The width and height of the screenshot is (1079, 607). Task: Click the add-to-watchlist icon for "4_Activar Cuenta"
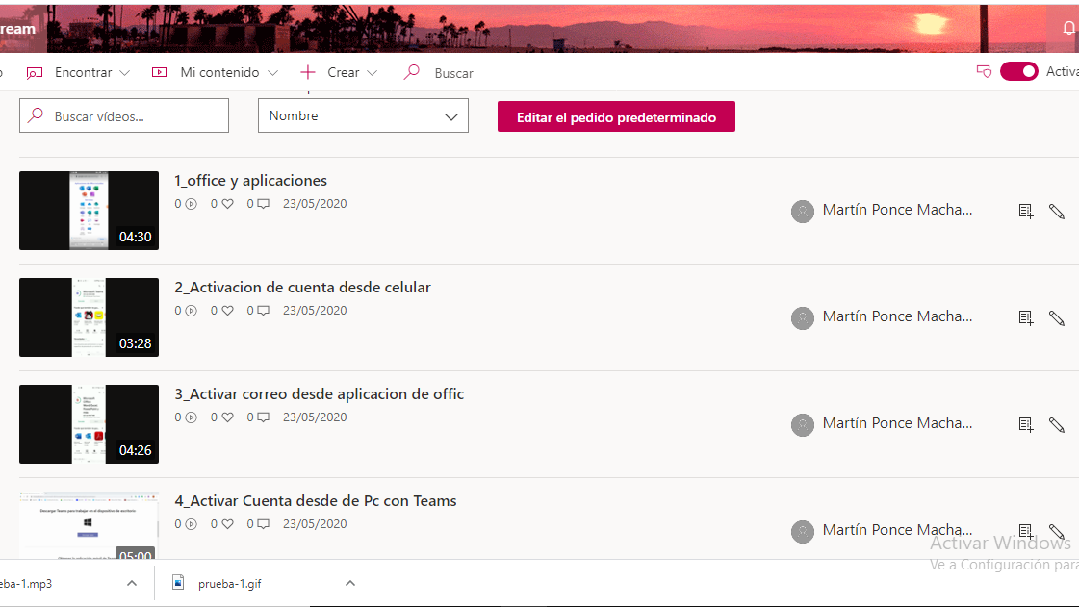click(1026, 530)
